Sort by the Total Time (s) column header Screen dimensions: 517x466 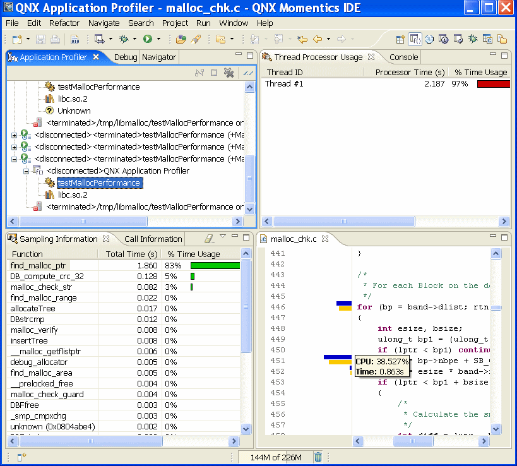click(x=131, y=254)
